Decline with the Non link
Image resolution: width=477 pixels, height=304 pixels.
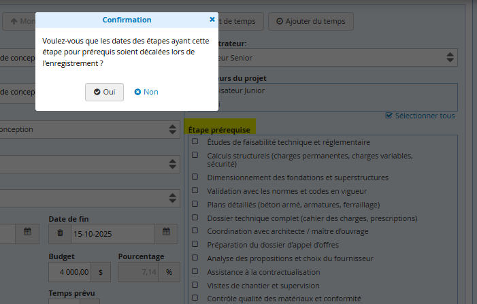(146, 92)
